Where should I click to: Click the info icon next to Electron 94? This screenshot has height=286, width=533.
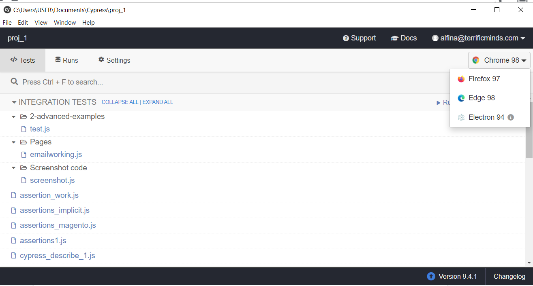(x=511, y=117)
